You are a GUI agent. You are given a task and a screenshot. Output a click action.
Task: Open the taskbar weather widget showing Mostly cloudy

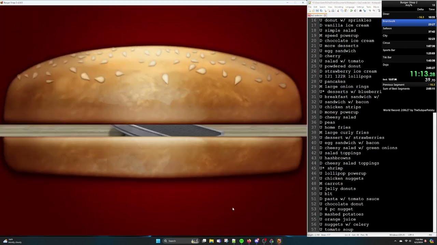click(12, 241)
